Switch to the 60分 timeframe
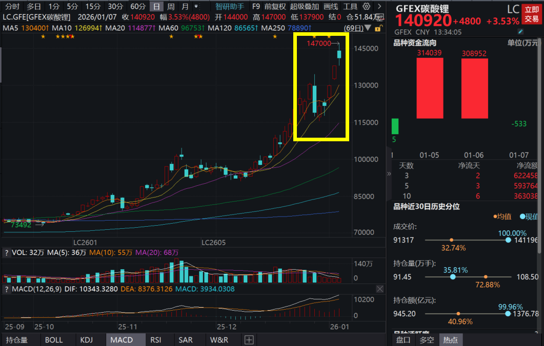Screen dimensions: 544x346 coord(138,7)
